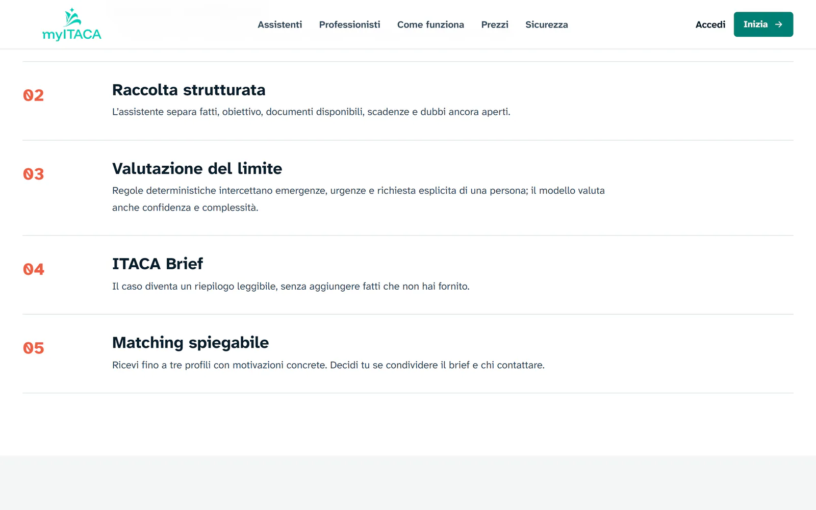The width and height of the screenshot is (816, 510).
Task: Select the ITACA Brief heading
Action: pyautogui.click(x=158, y=264)
